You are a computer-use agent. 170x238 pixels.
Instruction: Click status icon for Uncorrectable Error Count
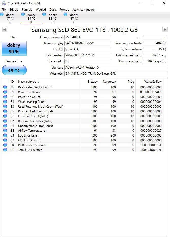[5, 126]
